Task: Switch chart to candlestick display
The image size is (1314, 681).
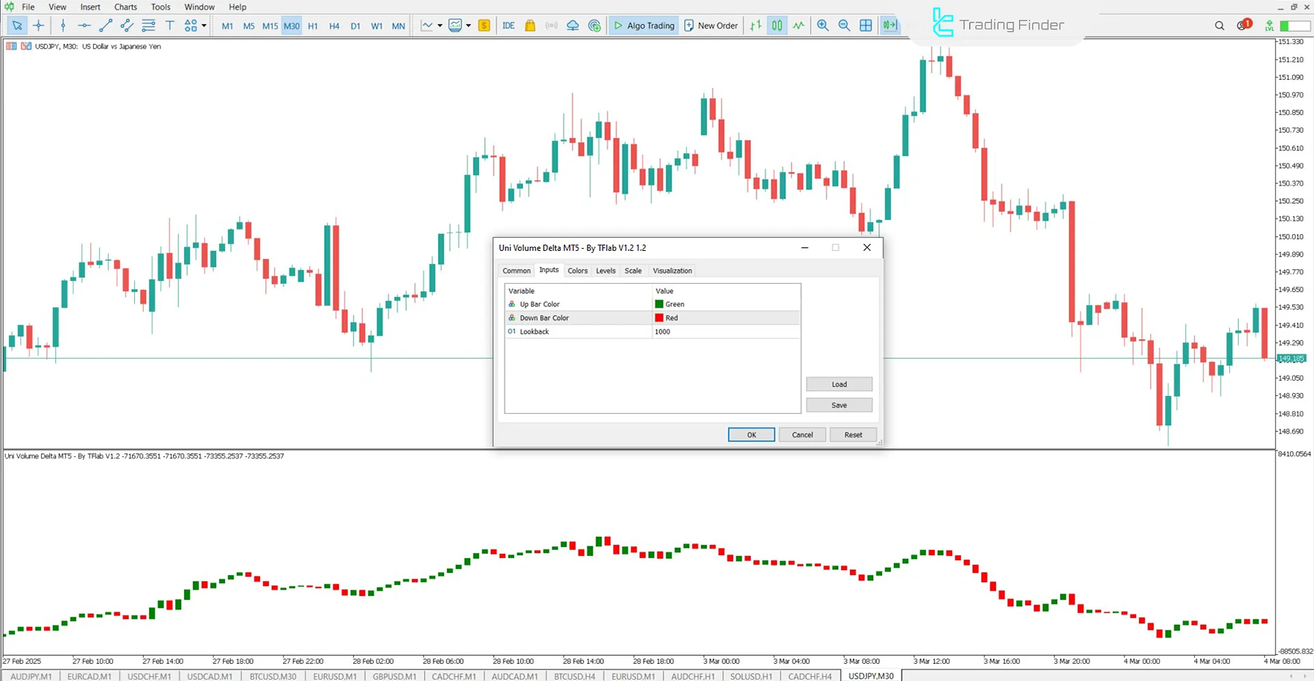Action: [776, 25]
